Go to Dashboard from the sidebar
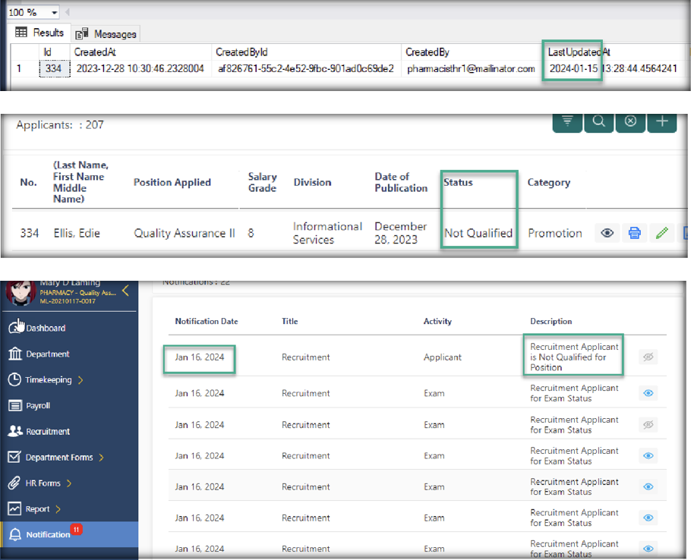 pyautogui.click(x=45, y=328)
